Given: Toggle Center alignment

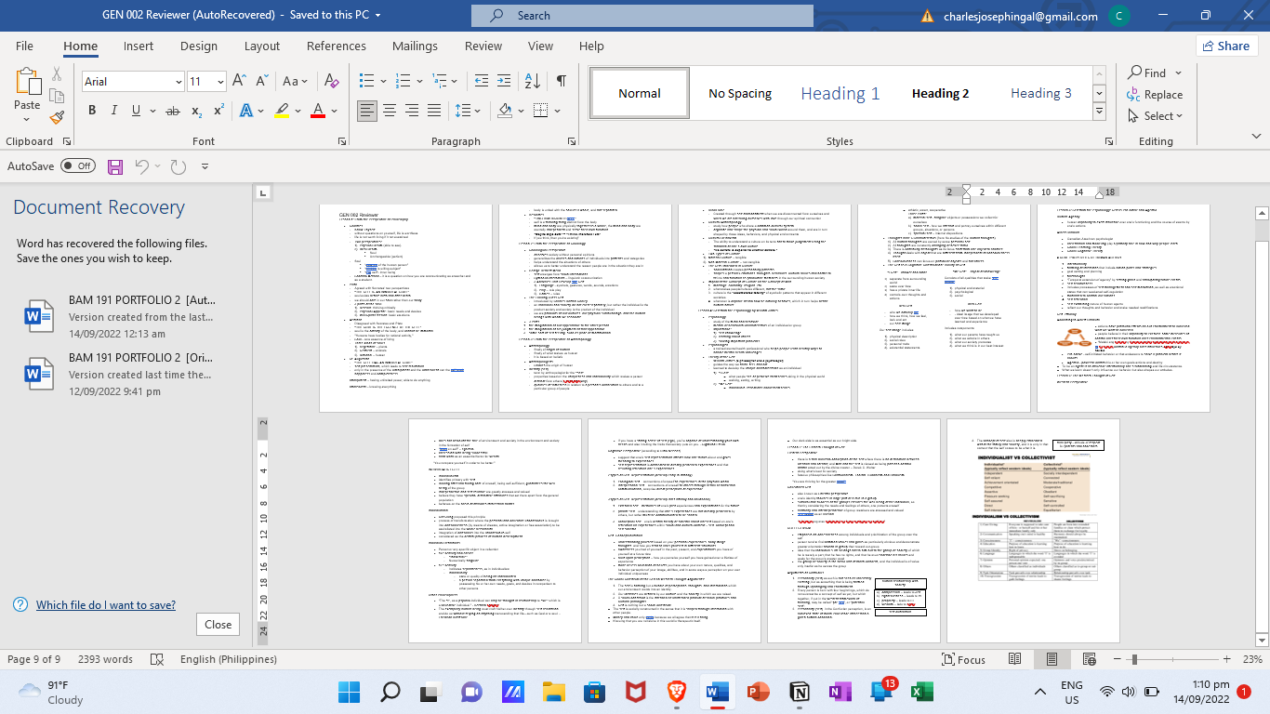Looking at the screenshot, I should coord(390,111).
